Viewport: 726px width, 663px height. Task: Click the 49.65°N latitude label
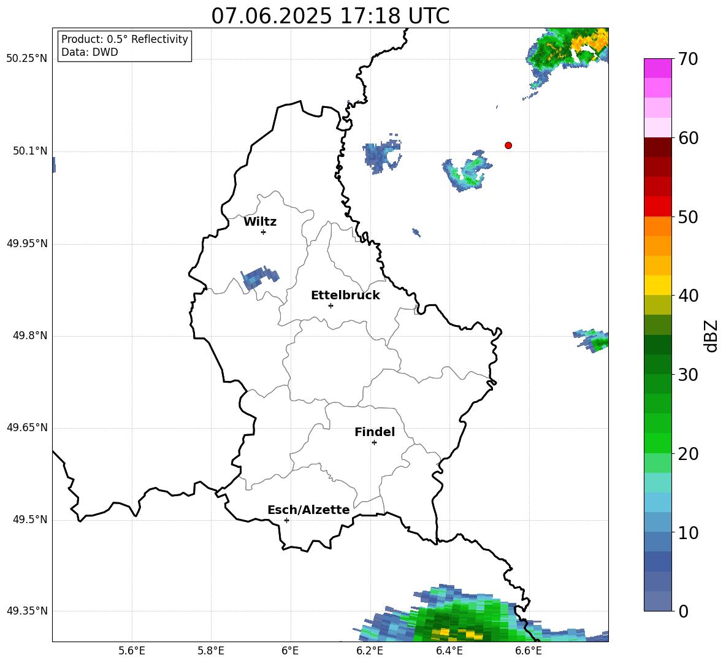[x=27, y=427]
